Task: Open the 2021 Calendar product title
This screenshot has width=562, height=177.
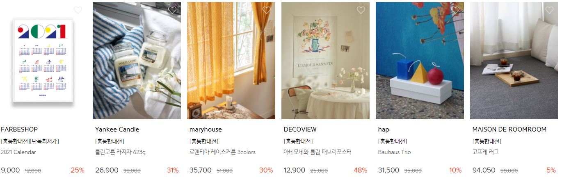Action: [18, 152]
